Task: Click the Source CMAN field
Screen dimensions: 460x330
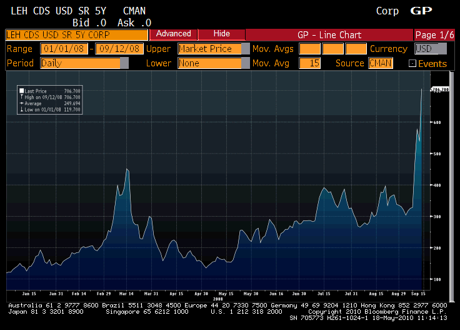Action: [x=381, y=63]
